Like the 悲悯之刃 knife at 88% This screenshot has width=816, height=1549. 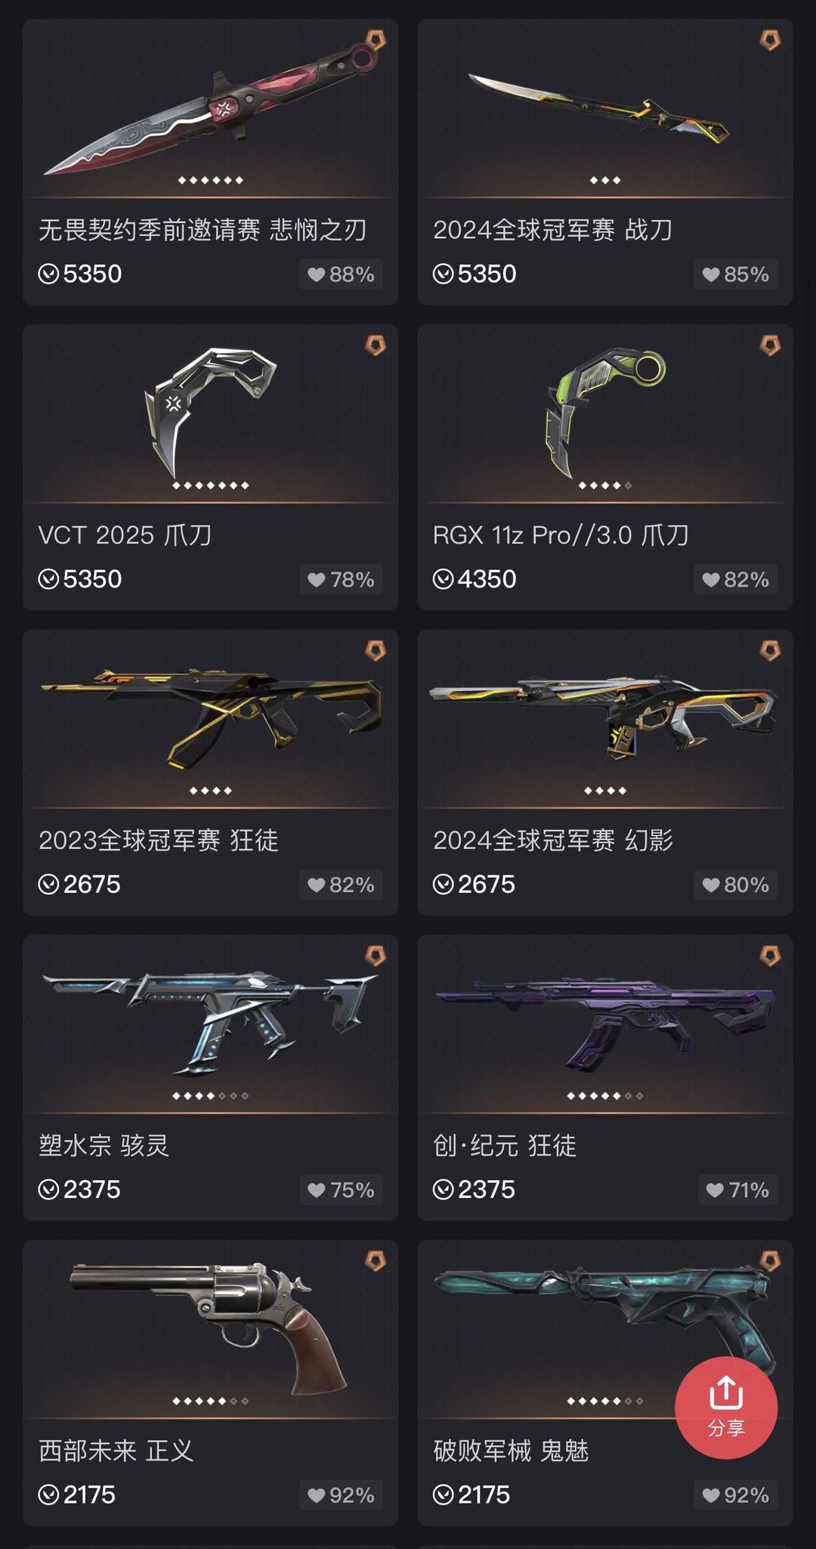(342, 274)
